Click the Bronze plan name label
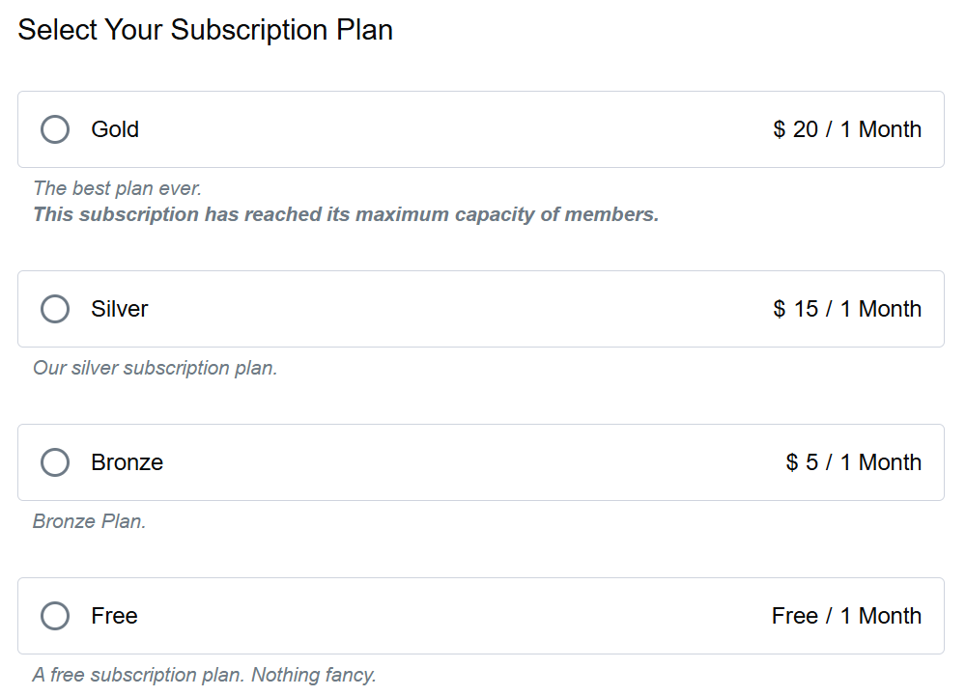The width and height of the screenshot is (966, 696). (127, 462)
